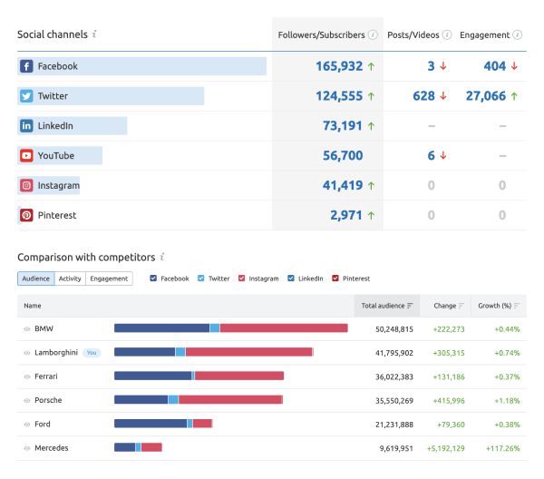Image resolution: width=544 pixels, height=479 pixels.
Task: Sort by the Change column
Action: point(445,306)
